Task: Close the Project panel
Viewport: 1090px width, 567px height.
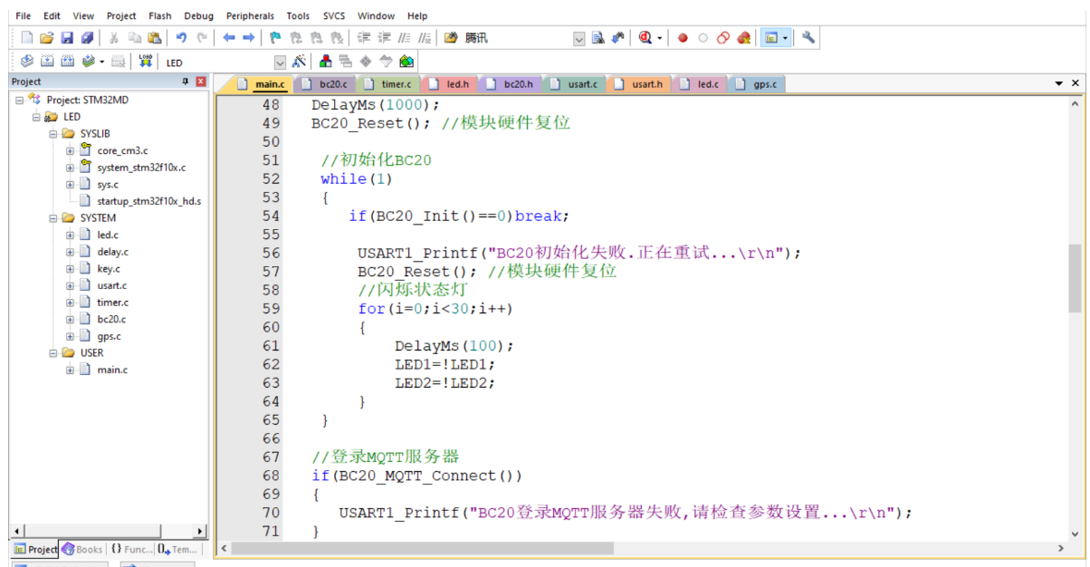Action: coord(201,82)
